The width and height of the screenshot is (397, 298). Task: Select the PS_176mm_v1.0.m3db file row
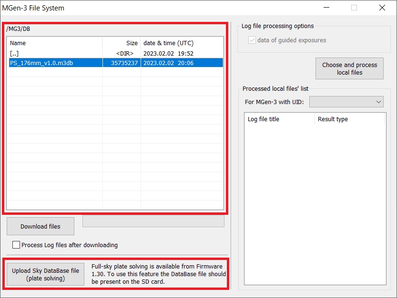(x=116, y=63)
